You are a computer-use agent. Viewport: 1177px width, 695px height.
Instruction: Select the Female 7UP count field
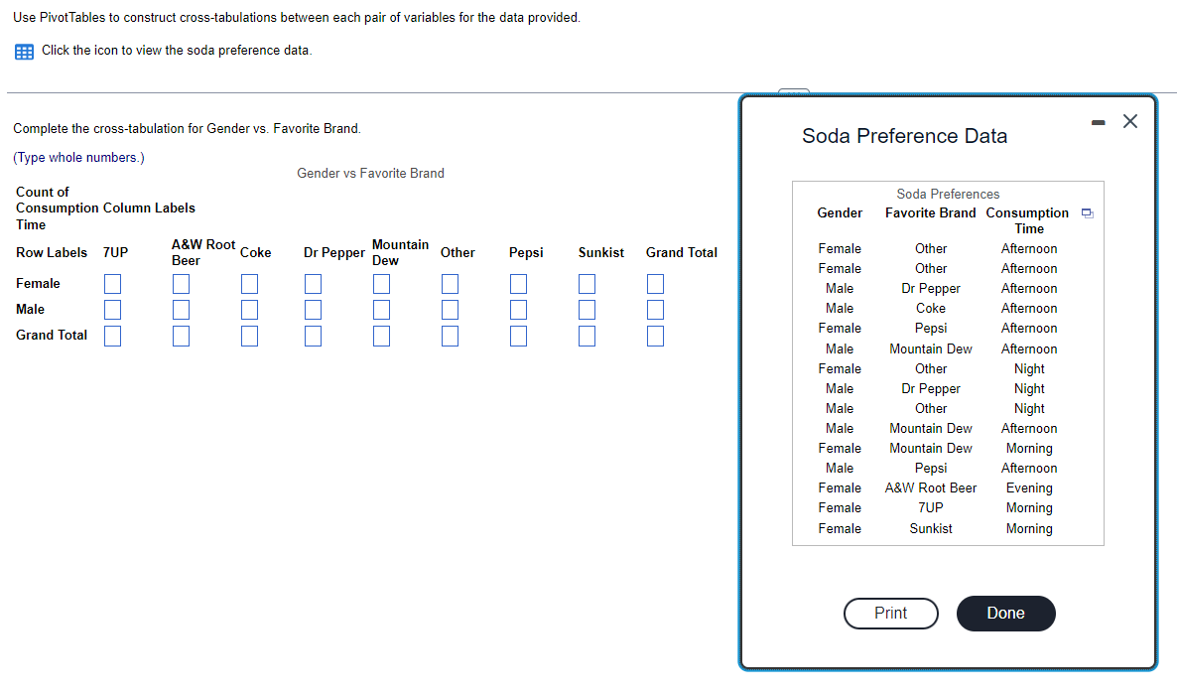point(112,284)
